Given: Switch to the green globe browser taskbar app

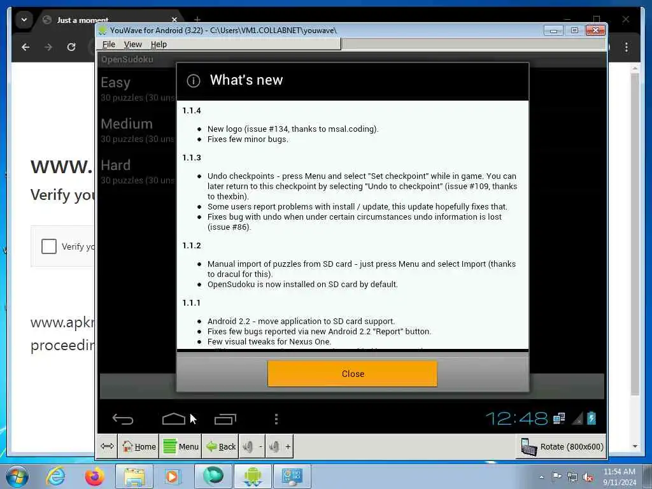Looking at the screenshot, I should (x=213, y=476).
